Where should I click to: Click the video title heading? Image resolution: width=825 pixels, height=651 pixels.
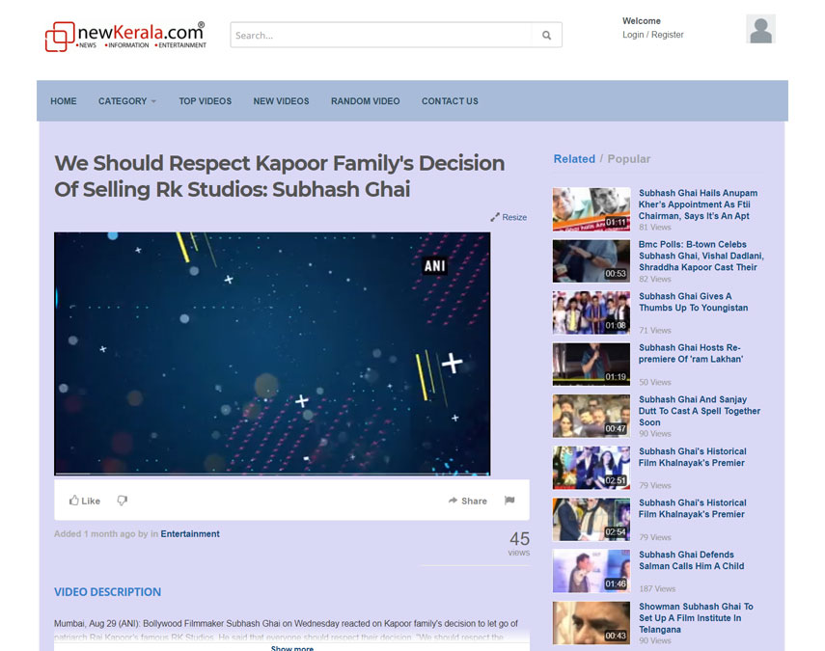280,176
